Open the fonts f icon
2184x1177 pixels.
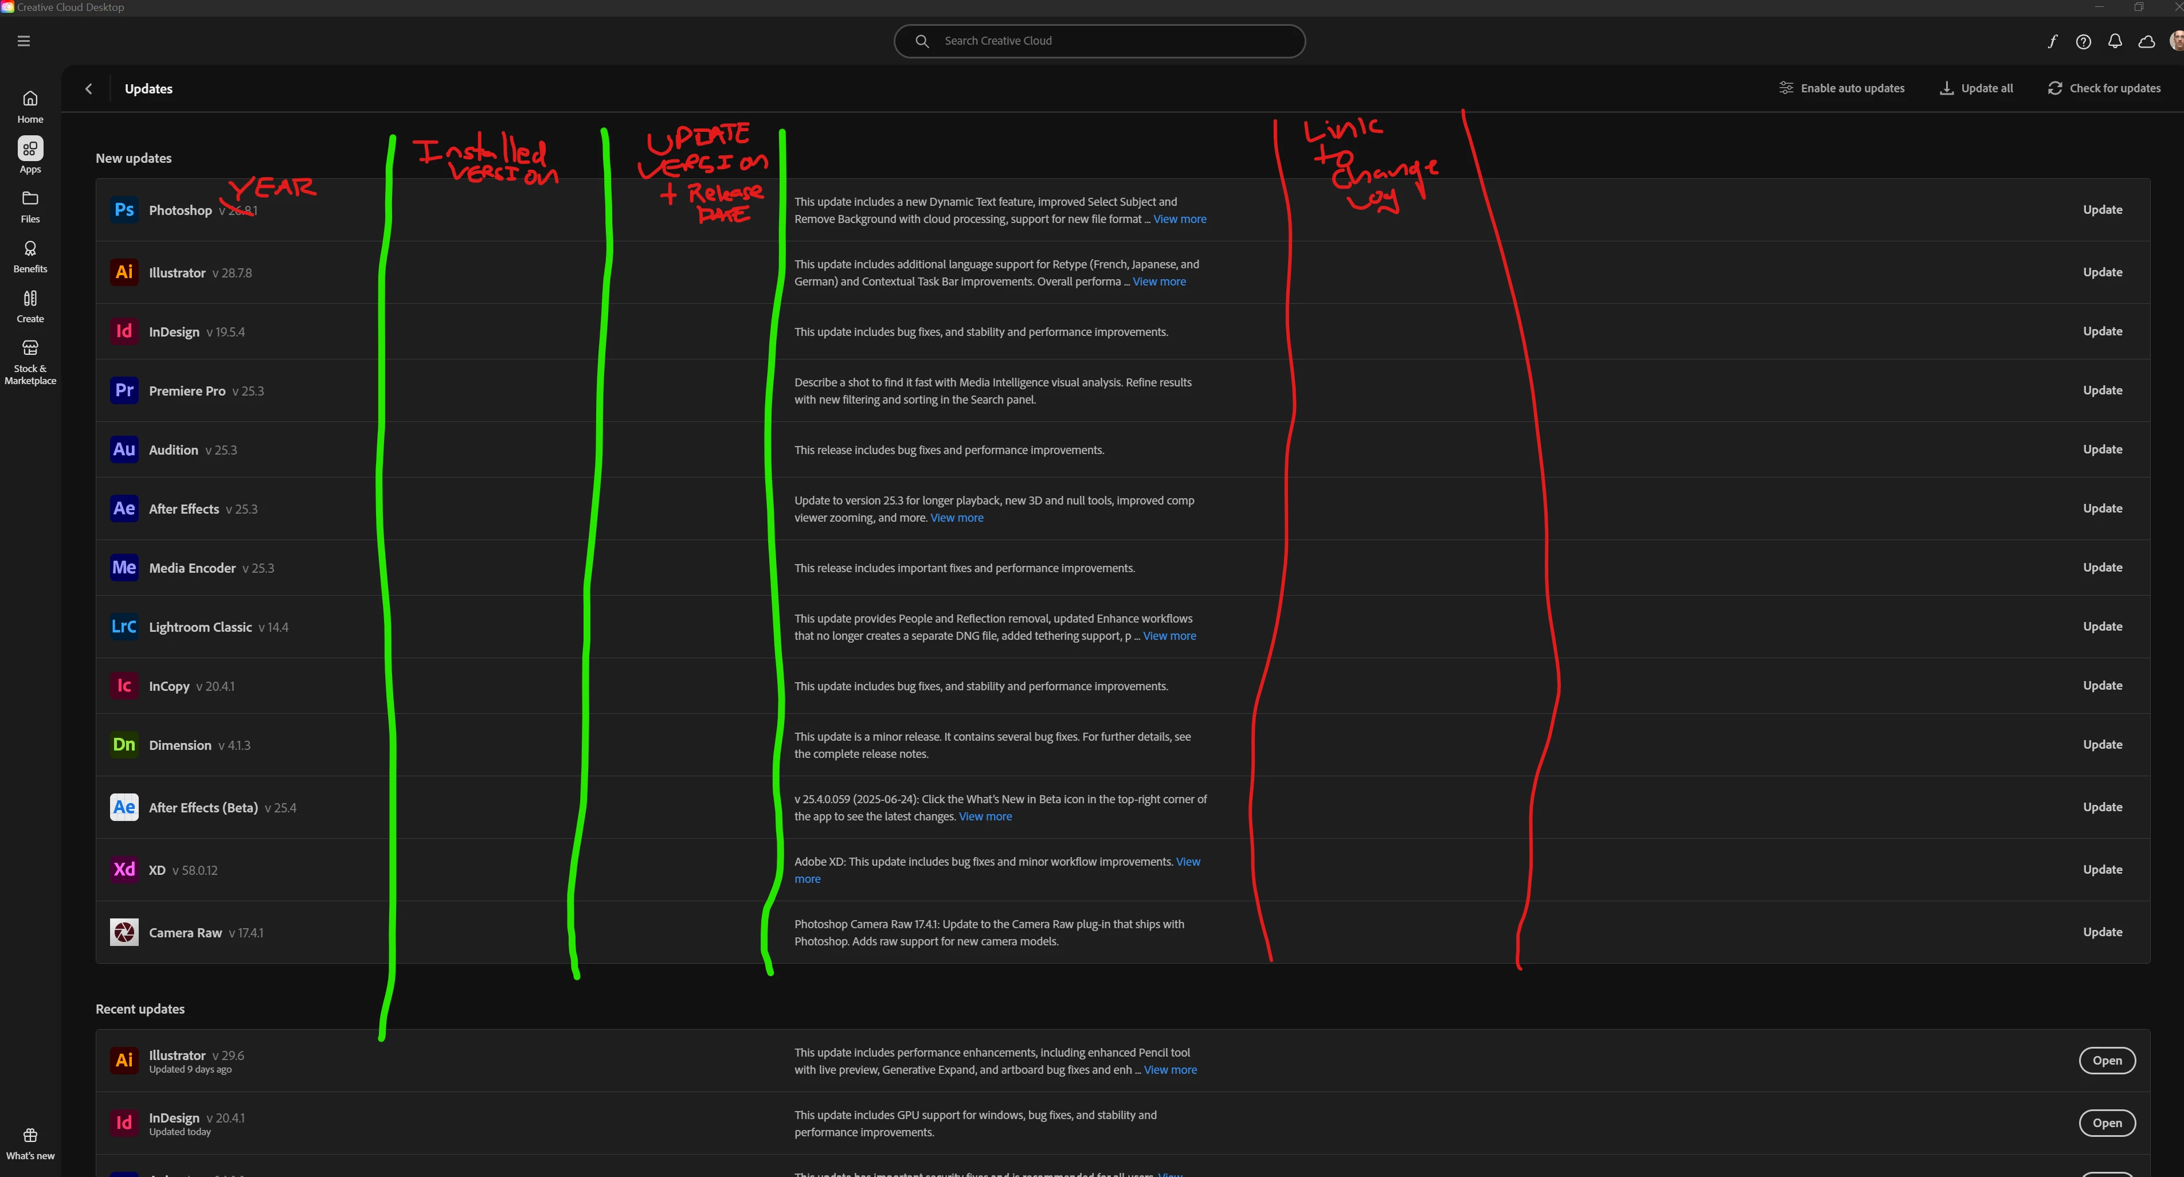(x=2052, y=41)
